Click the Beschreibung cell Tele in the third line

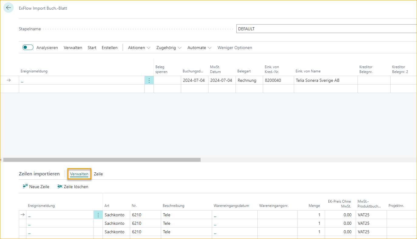pos(186,232)
